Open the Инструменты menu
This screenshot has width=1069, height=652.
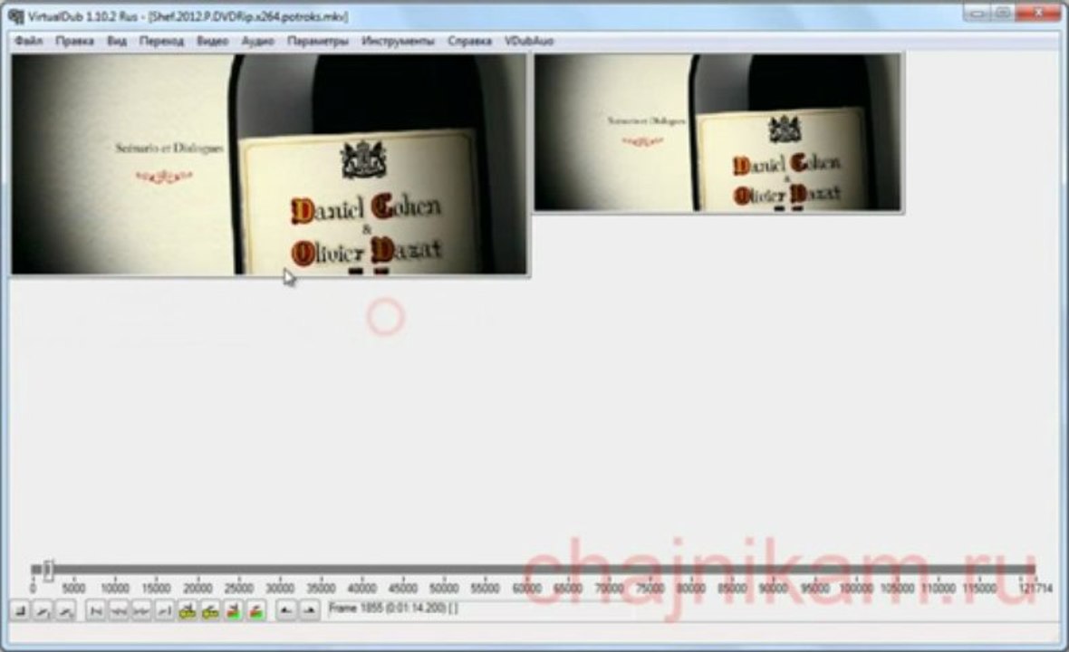(398, 41)
